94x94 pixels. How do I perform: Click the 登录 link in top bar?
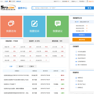pos(7,1)
